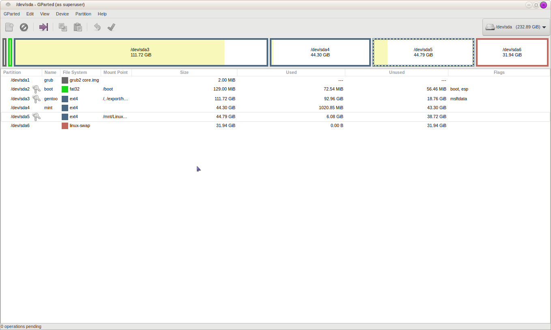Image resolution: width=551 pixels, height=330 pixels.
Task: Click the 'gentoo' partition name
Action: click(x=51, y=99)
